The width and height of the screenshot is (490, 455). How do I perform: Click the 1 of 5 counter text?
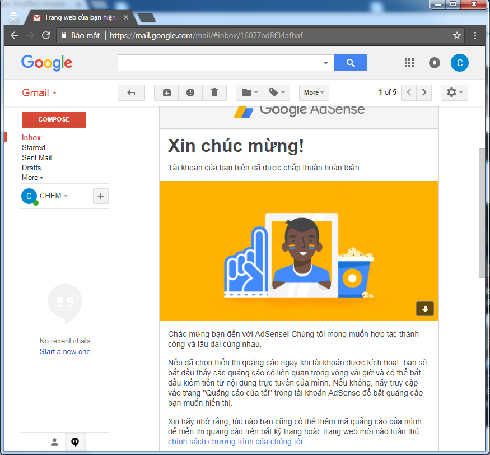pos(388,92)
